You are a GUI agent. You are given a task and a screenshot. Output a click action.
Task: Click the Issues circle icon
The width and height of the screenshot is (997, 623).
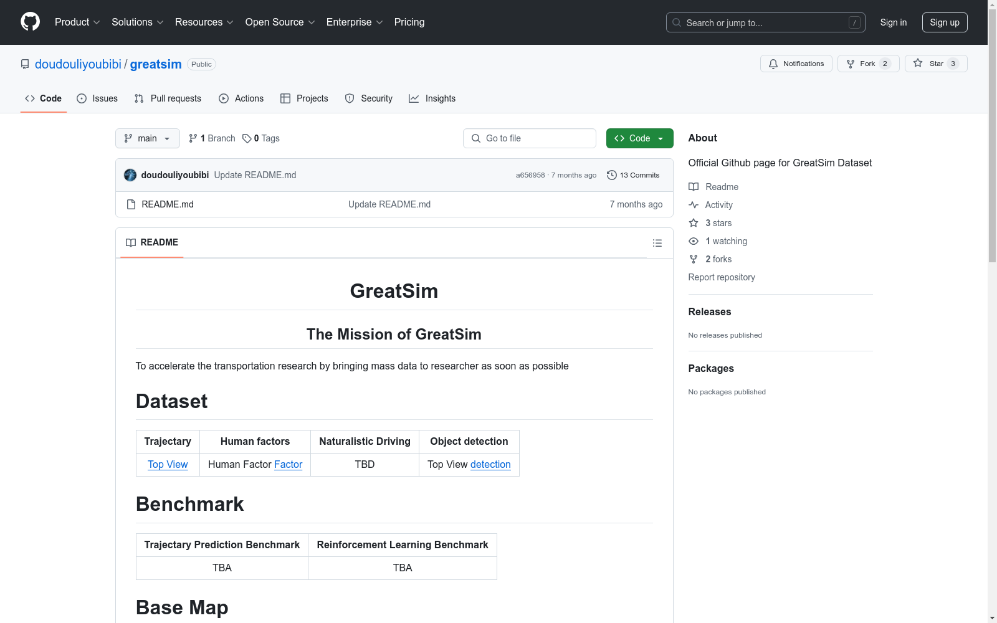82,98
